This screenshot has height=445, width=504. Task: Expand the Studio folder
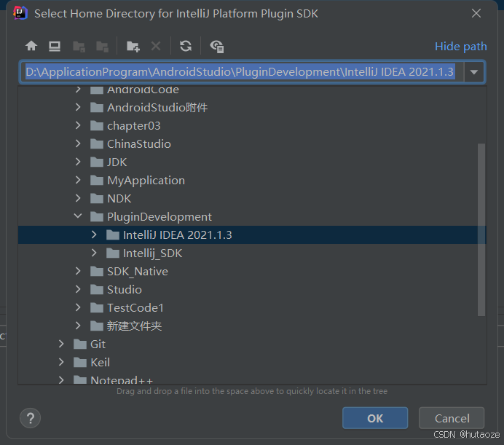tap(78, 289)
